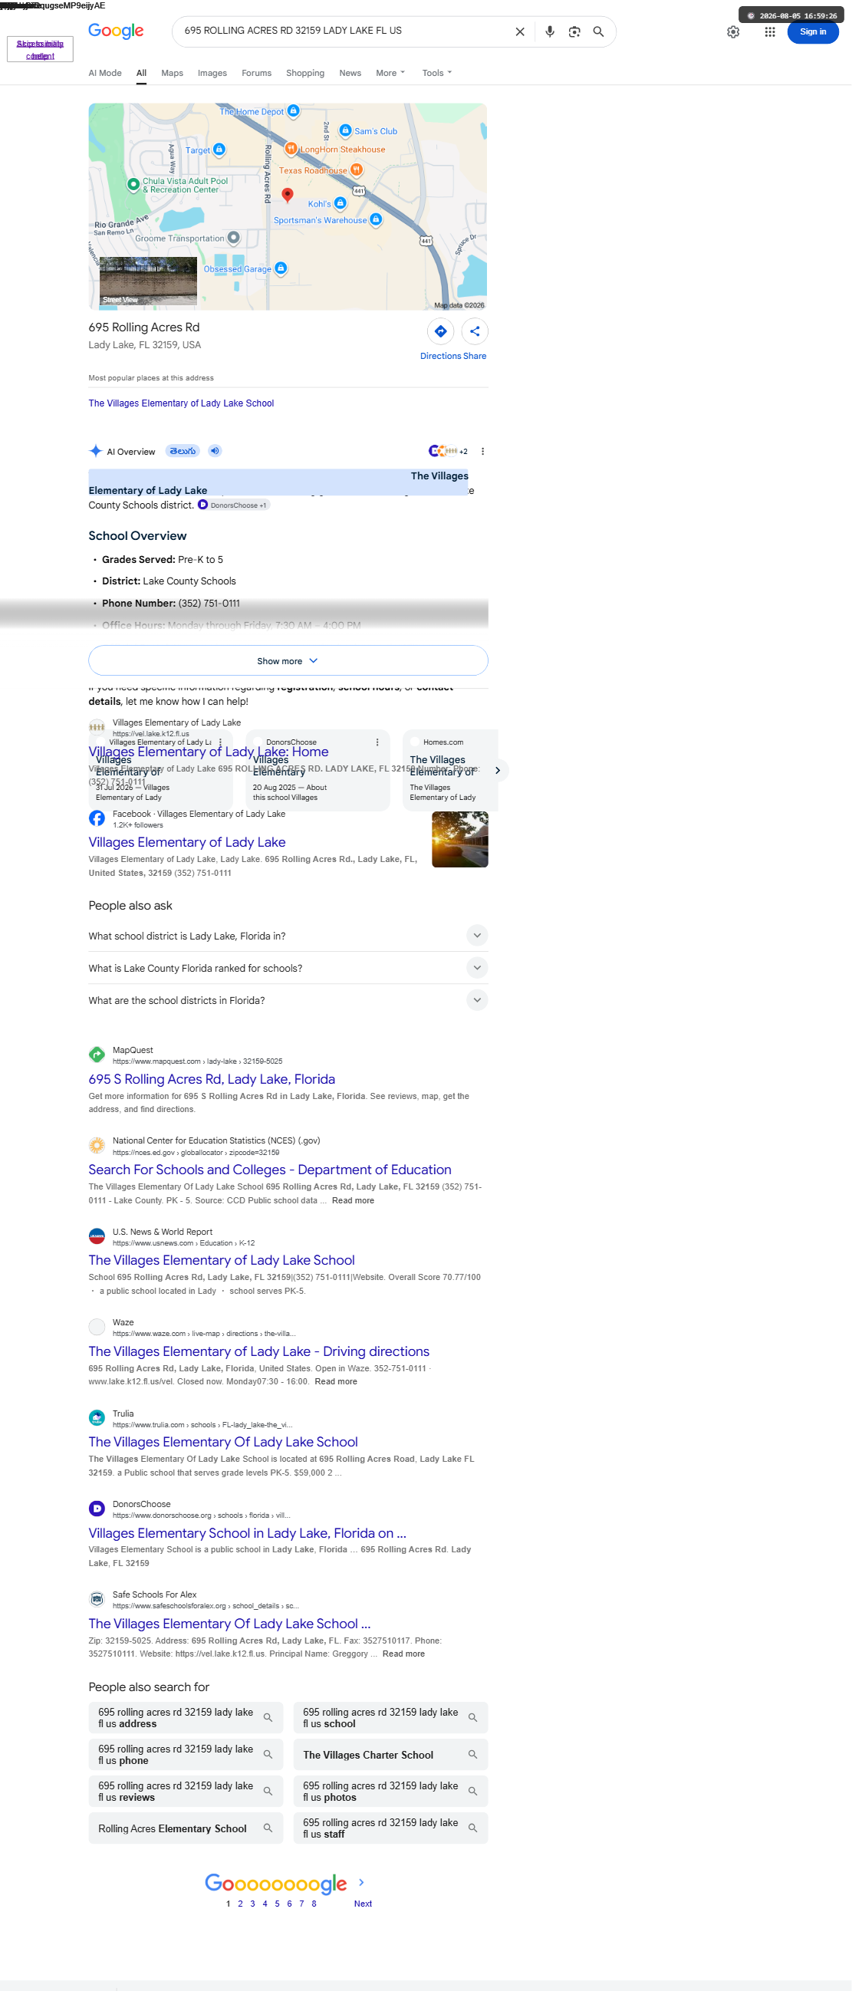Select Chula Vista Adult Pool marker

134,186
